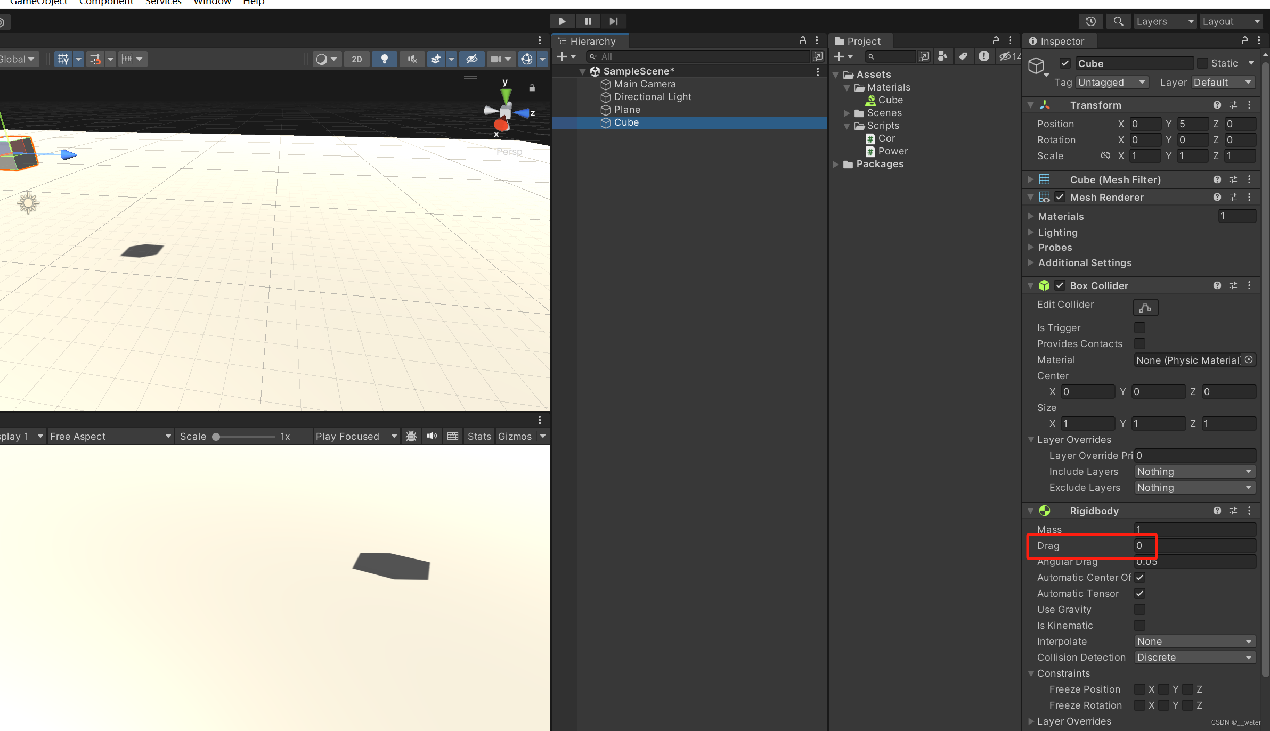The width and height of the screenshot is (1270, 731).
Task: Mute scene audio with the speaker icon
Action: click(x=411, y=59)
